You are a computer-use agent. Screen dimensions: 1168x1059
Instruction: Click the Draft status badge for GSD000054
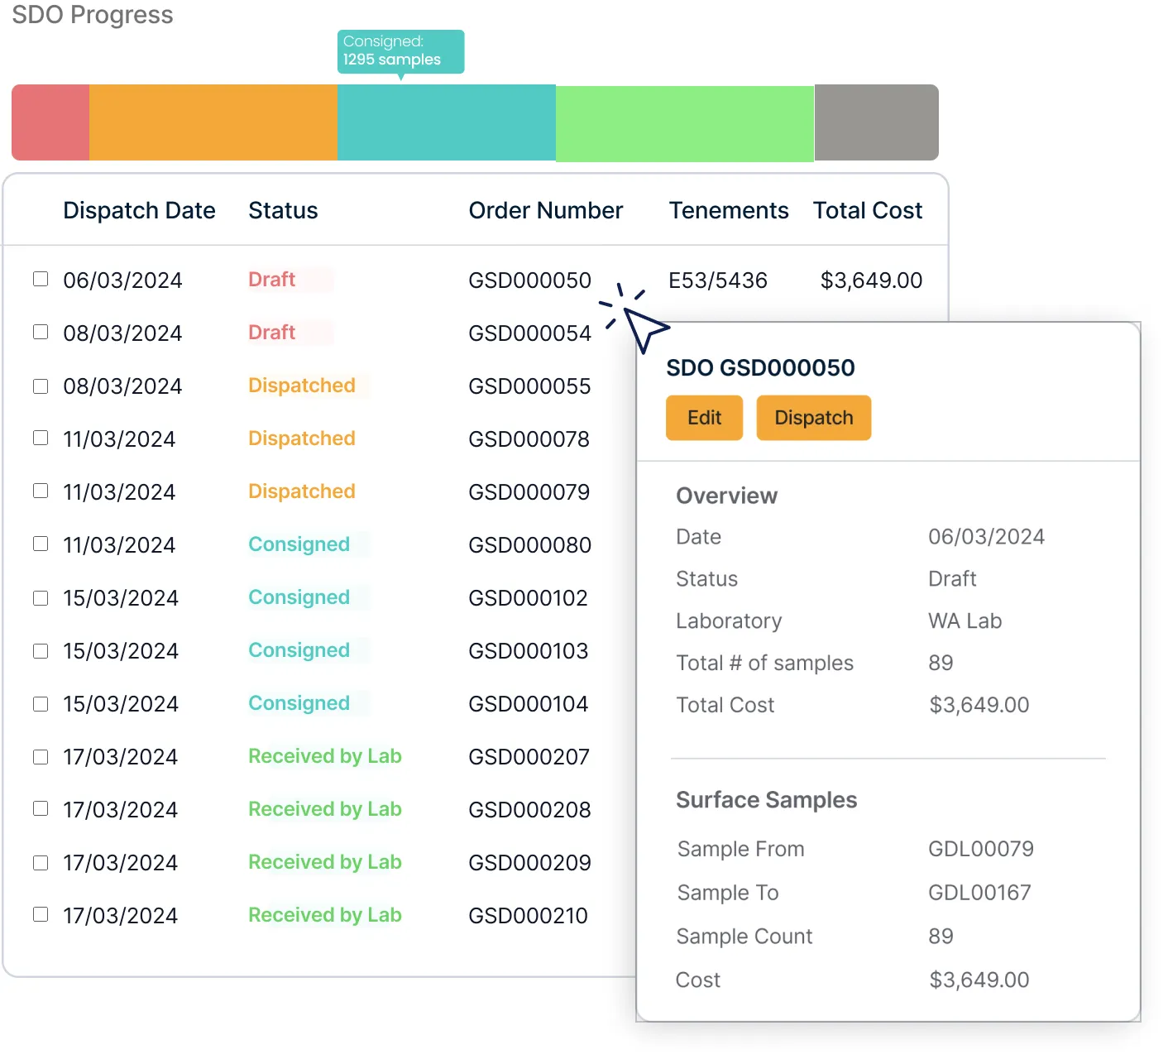271,332
